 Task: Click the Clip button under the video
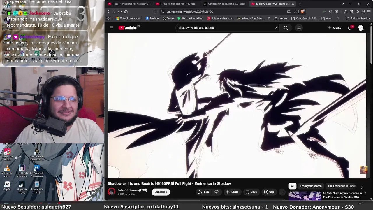[x=269, y=192]
